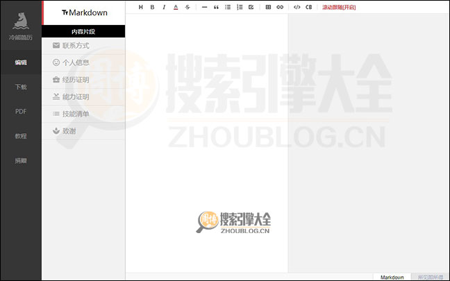Insert a blockquote with the quote icon
Screen dimensions: 450x281
click(x=216, y=7)
